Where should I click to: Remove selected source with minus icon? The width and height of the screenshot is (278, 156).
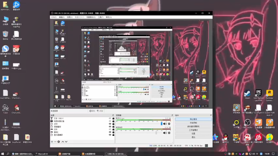point(55,142)
